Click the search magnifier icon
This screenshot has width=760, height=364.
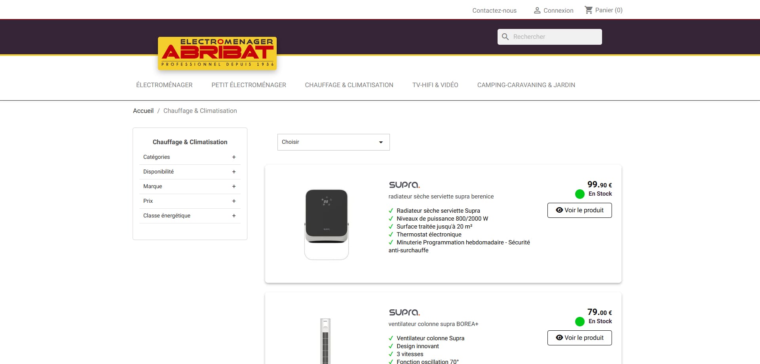(x=505, y=37)
